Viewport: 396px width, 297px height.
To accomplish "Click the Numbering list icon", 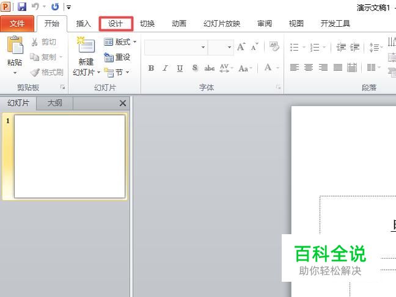I will (315, 47).
